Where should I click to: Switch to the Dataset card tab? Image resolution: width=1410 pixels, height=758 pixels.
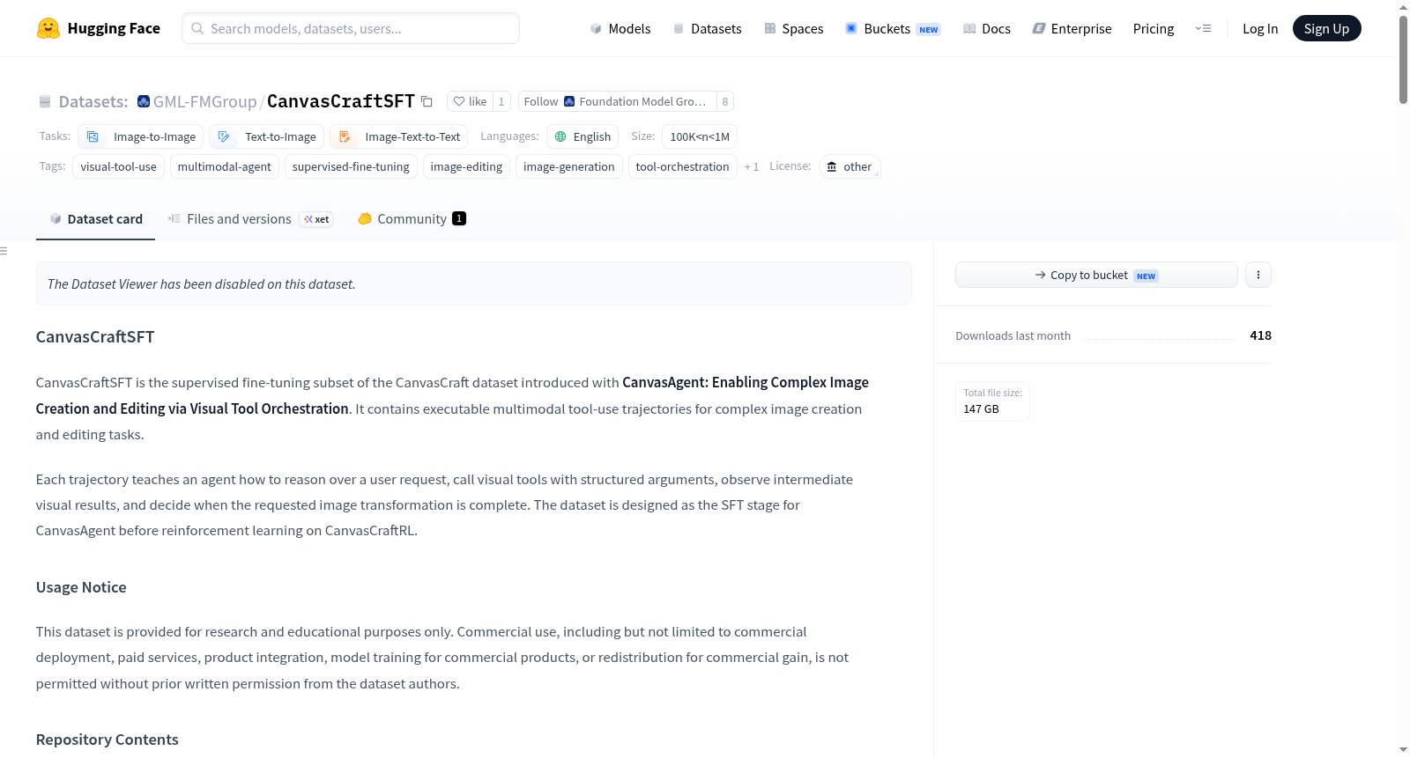pos(96,219)
